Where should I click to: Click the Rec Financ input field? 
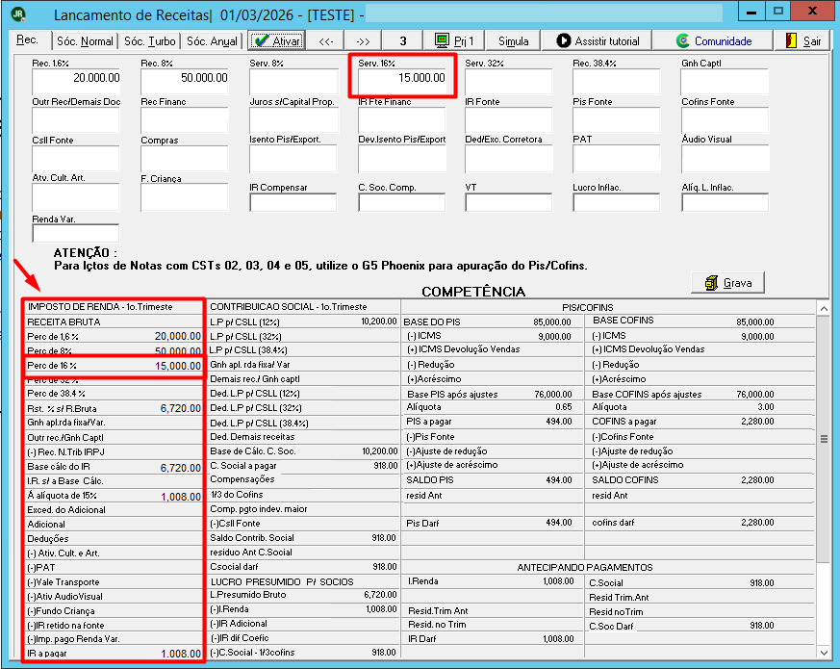pyautogui.click(x=185, y=120)
